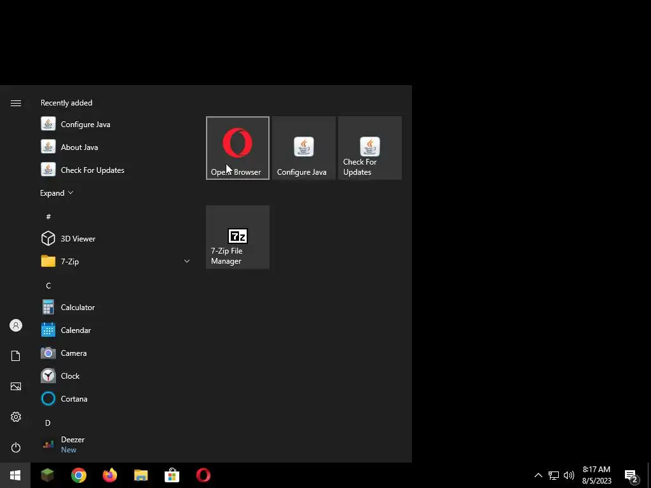Open the volume control tray icon

point(569,475)
